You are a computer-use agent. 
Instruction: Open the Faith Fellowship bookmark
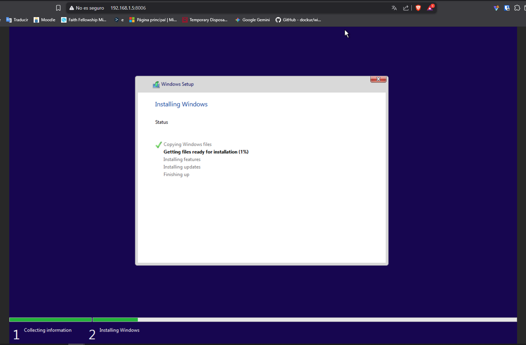[83, 20]
